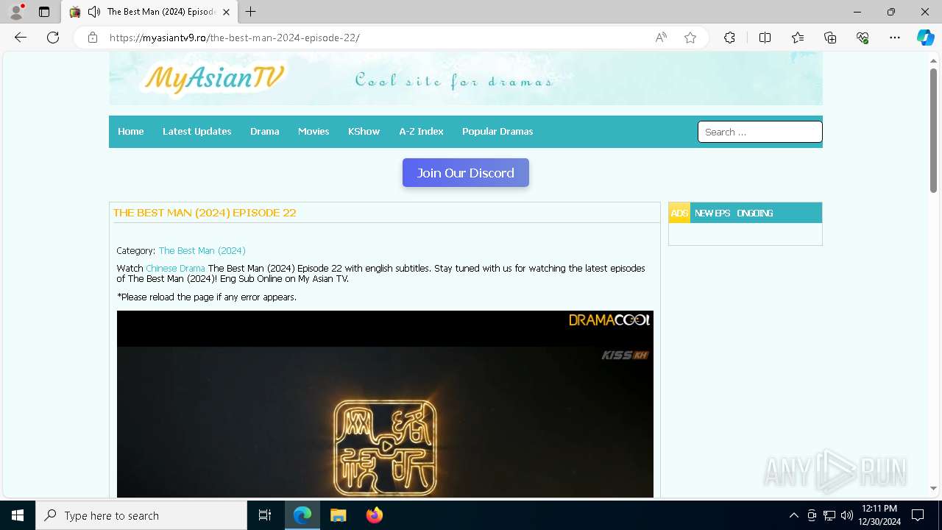Screen dimensions: 942x530
Task: Follow the Chinese Drama link
Action: [175, 268]
